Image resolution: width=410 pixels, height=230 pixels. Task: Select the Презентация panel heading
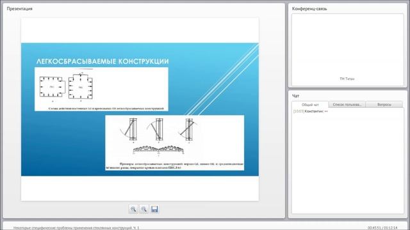[x=20, y=8]
